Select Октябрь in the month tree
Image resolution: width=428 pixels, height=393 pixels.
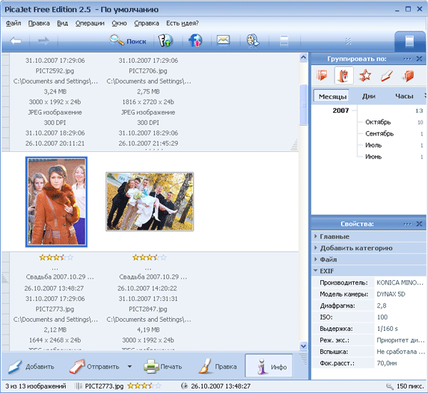coord(378,122)
